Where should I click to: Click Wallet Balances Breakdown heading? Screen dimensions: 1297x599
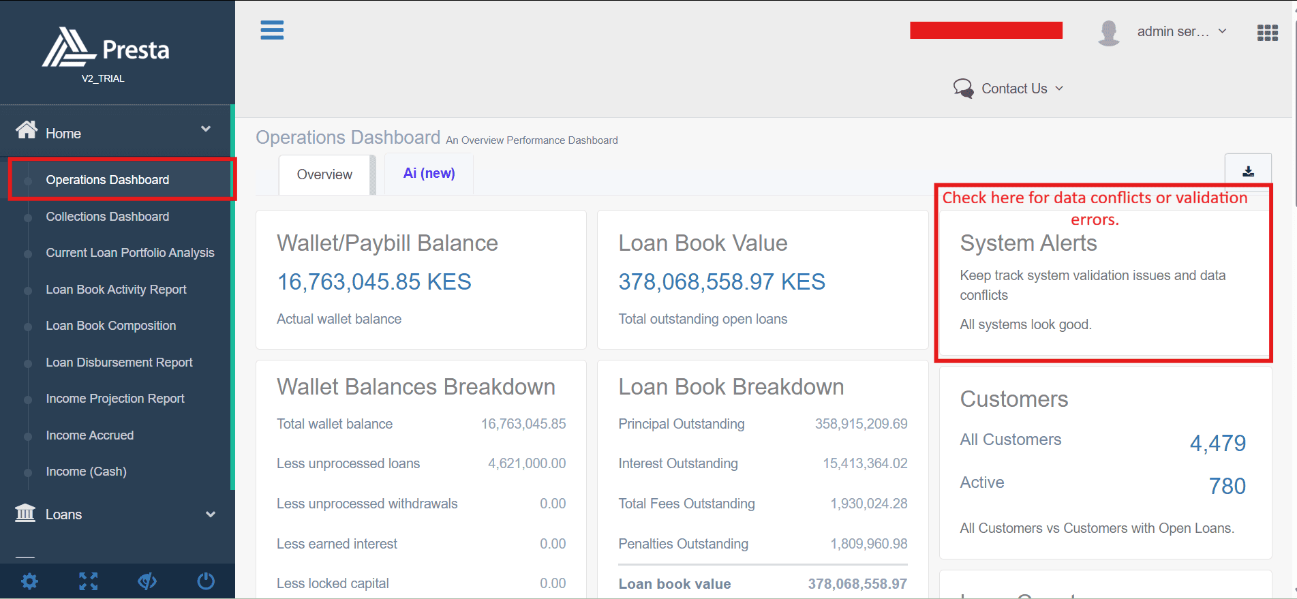(416, 387)
